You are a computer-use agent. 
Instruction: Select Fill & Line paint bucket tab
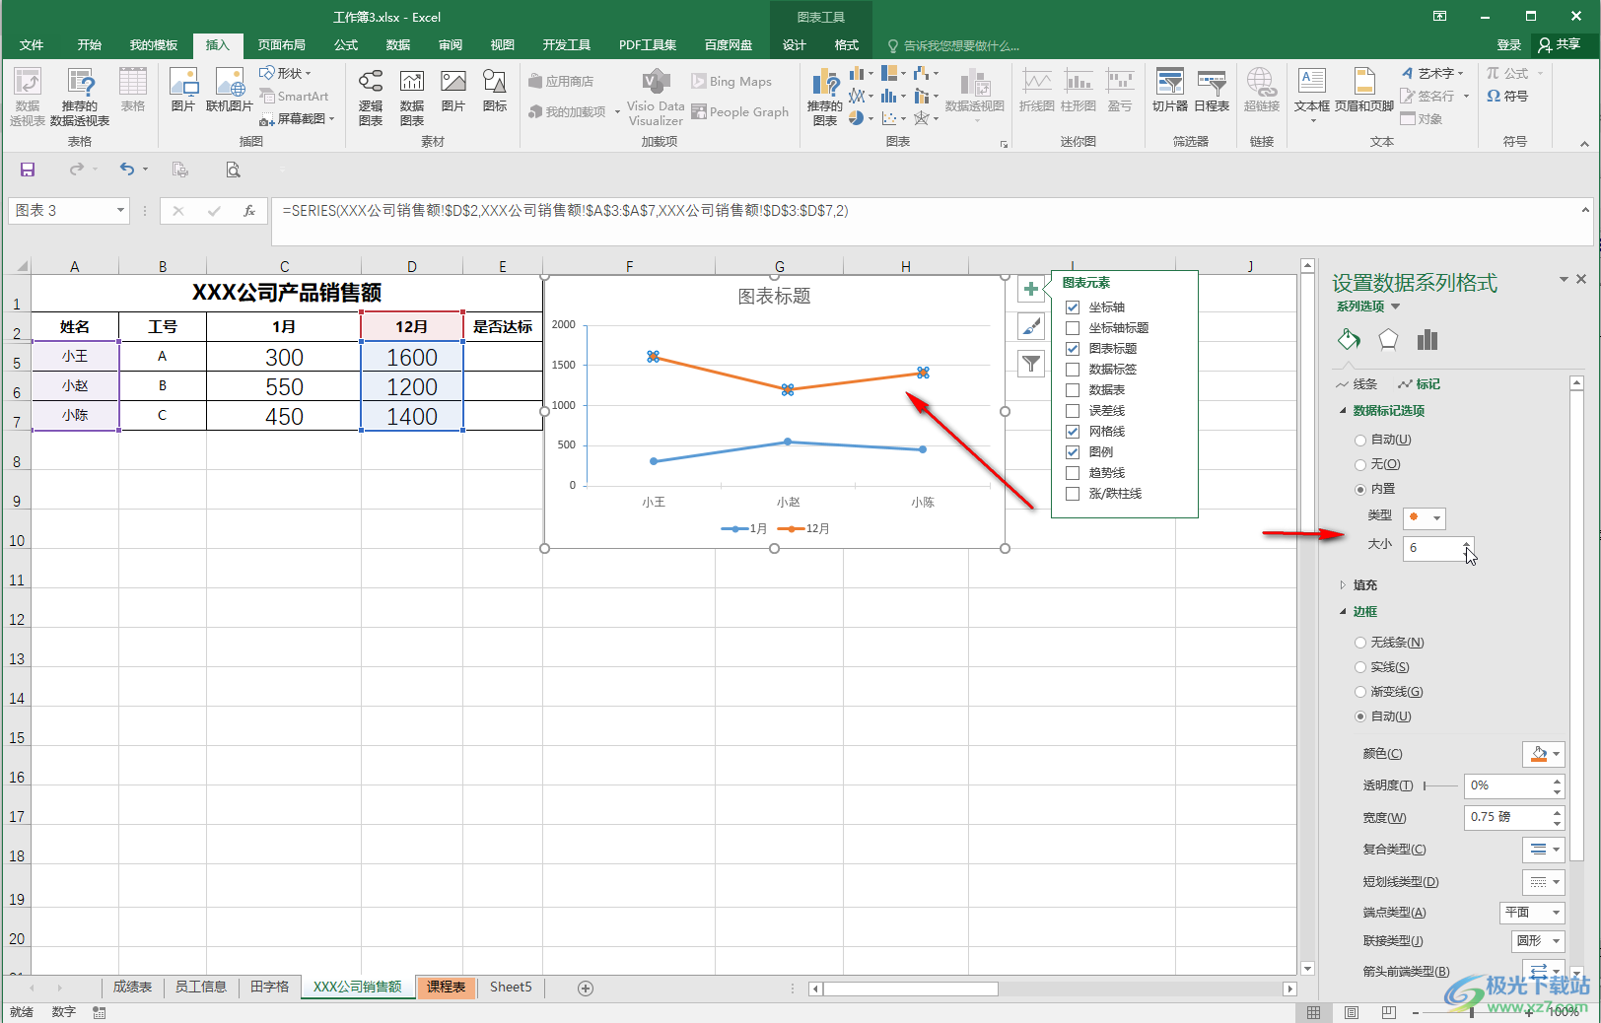(x=1349, y=340)
